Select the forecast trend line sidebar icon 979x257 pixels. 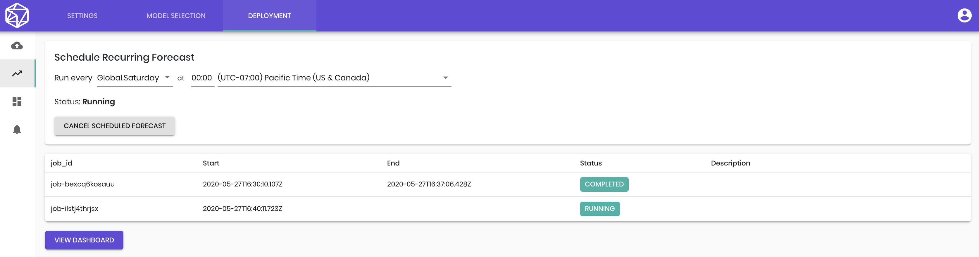pos(17,73)
